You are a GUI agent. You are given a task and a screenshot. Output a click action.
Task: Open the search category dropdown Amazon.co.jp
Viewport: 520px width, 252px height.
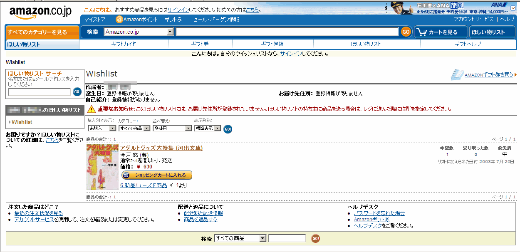(170, 32)
